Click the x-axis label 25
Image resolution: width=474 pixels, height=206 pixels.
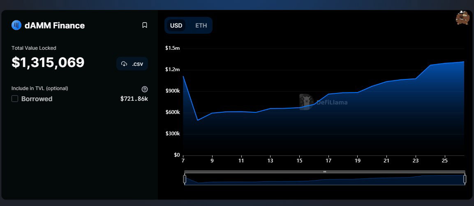445,161
